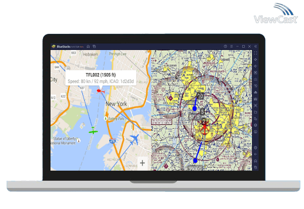Open the media folder icon in sidebar
The height and width of the screenshot is (209, 304).
click(x=256, y=112)
